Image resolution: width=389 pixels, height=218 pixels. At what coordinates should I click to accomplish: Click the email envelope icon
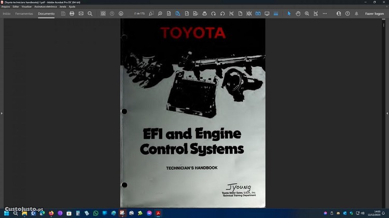point(81,13)
